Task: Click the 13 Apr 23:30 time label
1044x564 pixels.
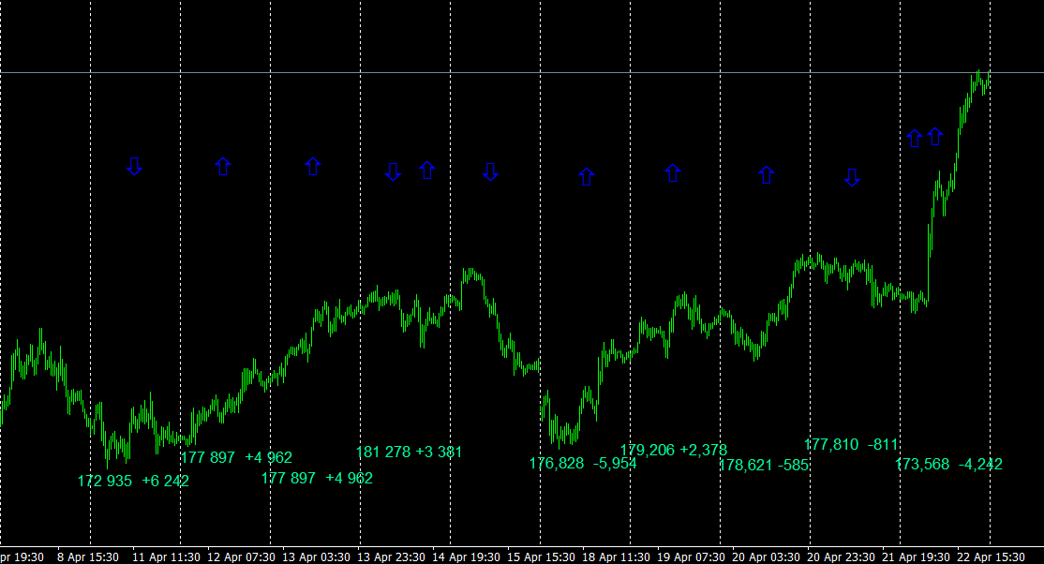Action: point(392,557)
